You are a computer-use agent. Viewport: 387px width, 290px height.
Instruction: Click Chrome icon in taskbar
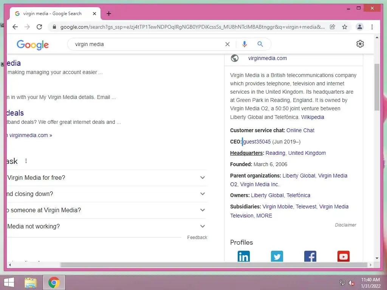point(54,282)
